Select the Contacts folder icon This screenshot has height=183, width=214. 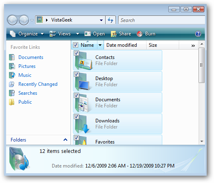[84, 61]
